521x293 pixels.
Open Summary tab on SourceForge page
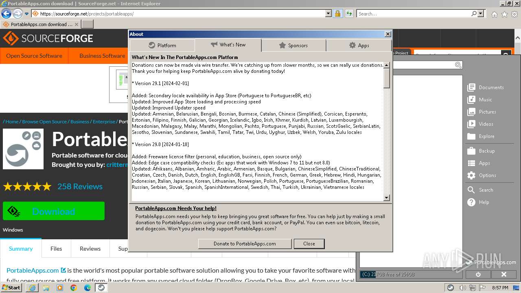[21, 249]
